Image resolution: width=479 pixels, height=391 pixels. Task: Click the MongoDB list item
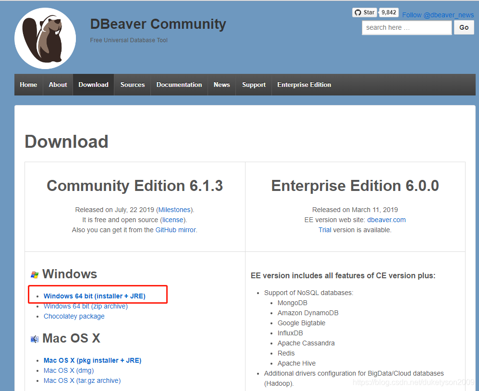tap(293, 303)
